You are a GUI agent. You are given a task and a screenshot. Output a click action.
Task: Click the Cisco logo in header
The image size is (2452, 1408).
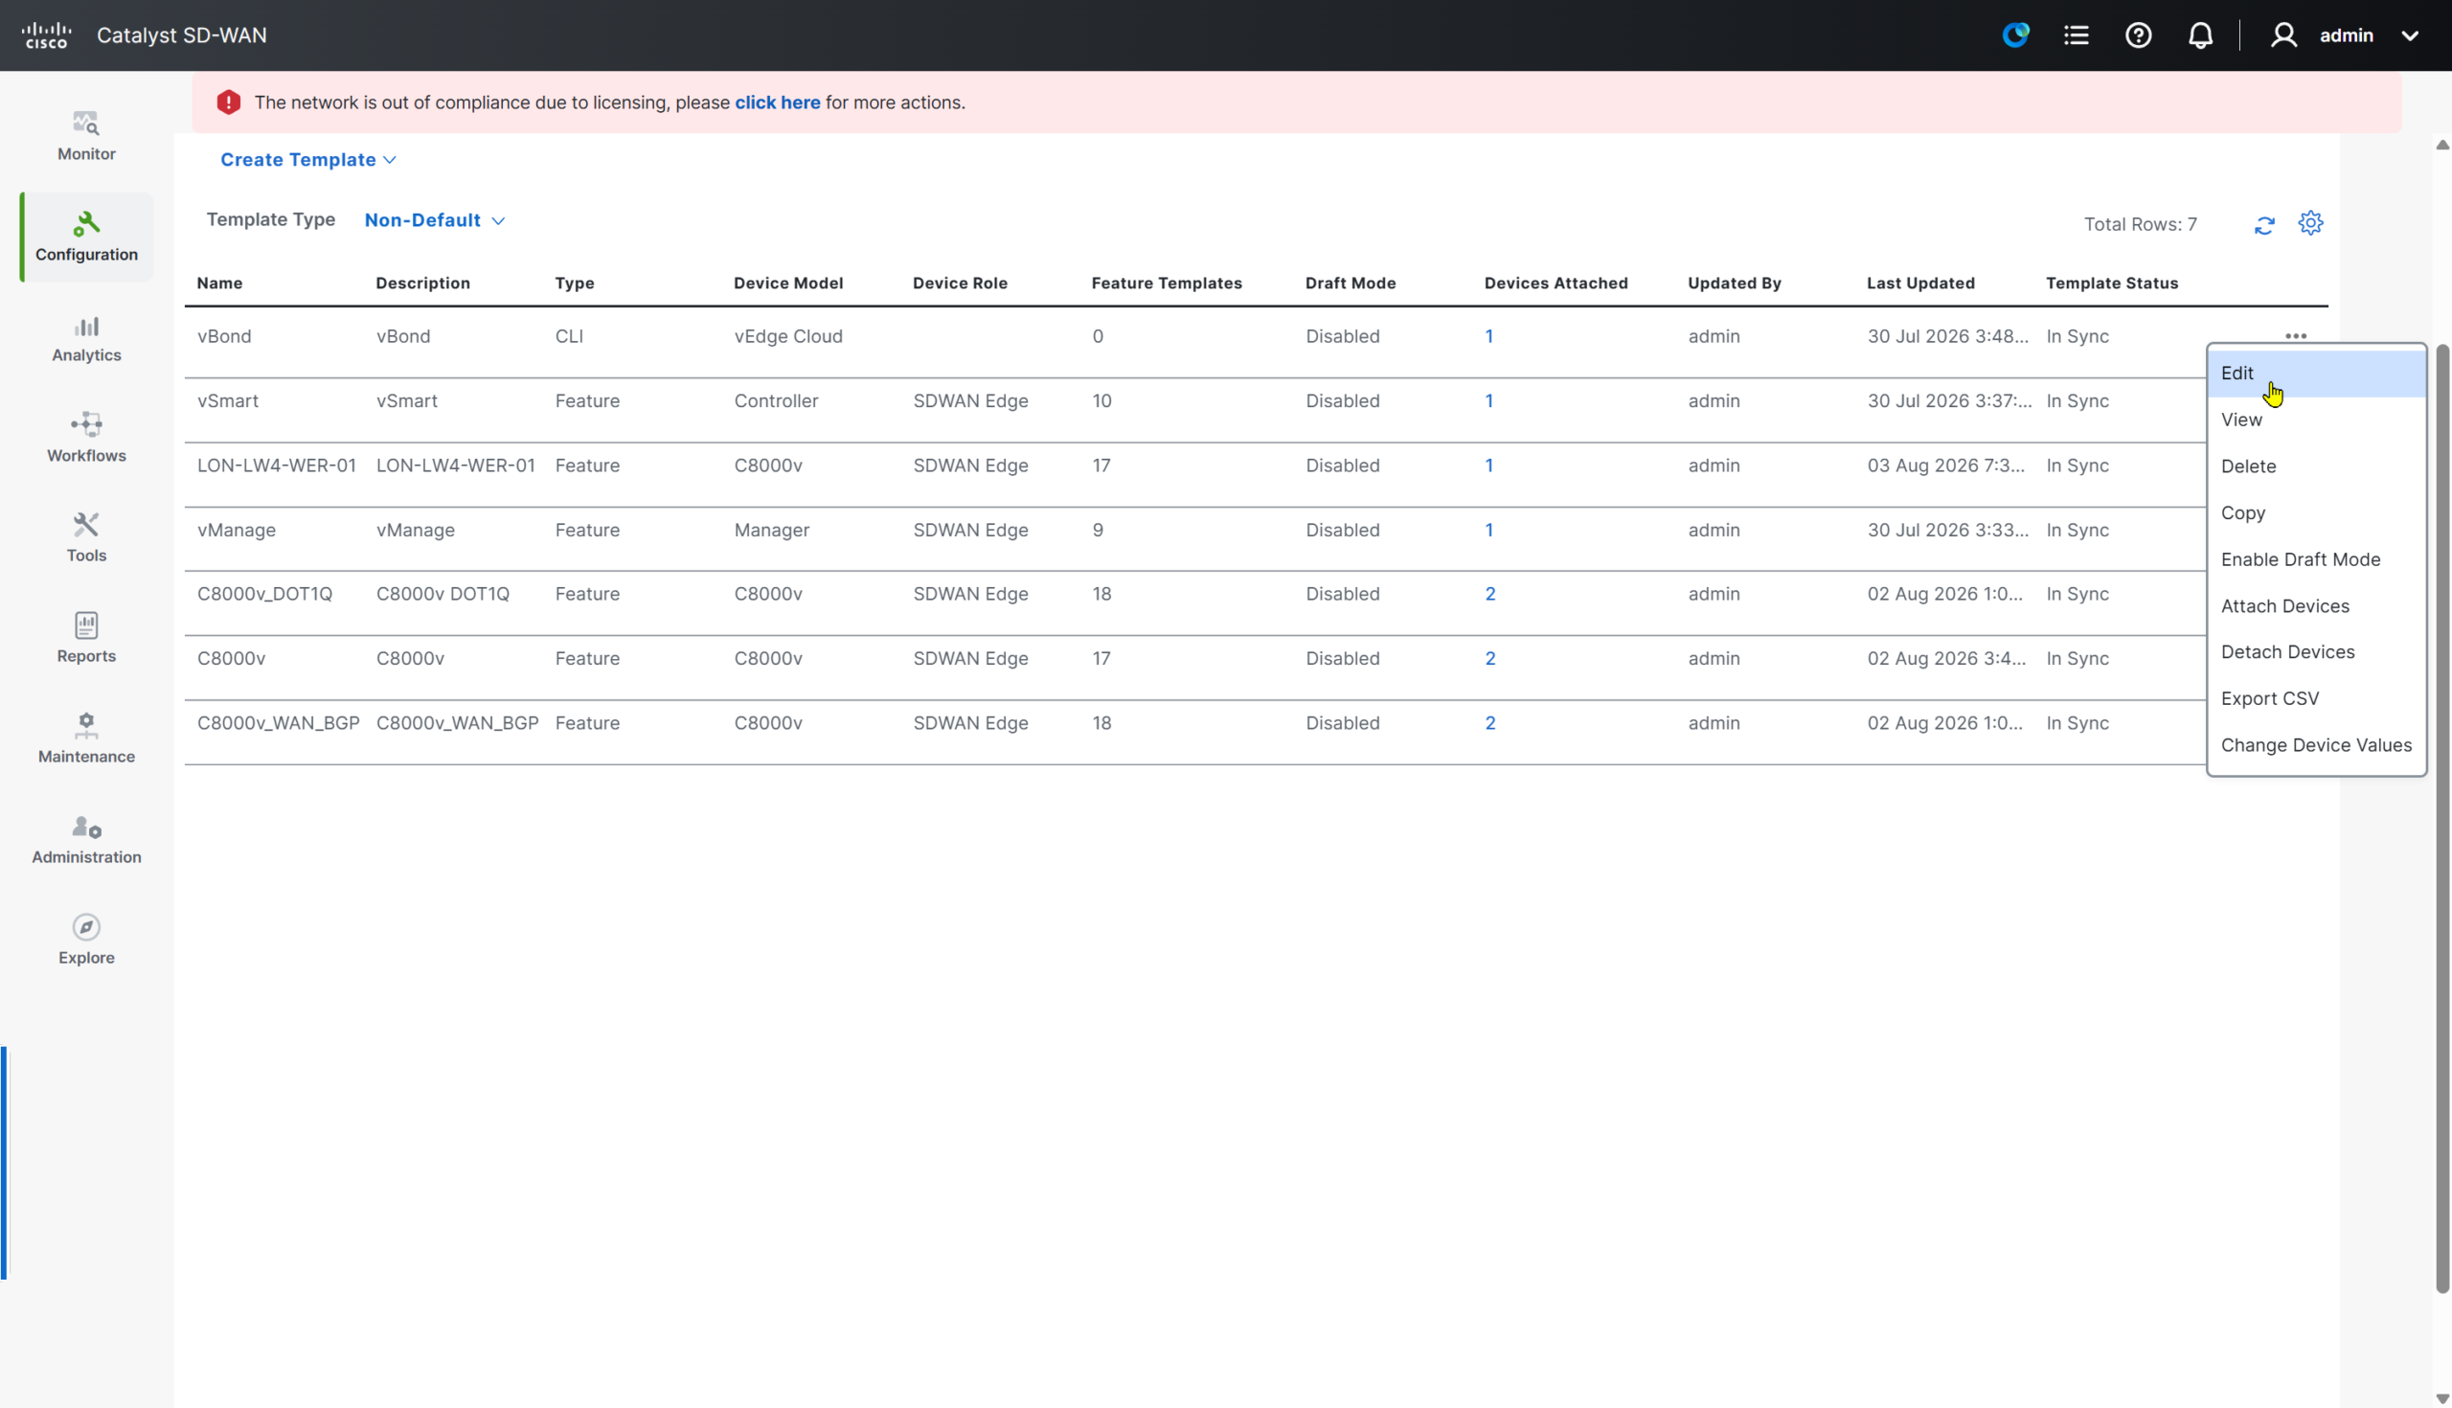click(46, 35)
